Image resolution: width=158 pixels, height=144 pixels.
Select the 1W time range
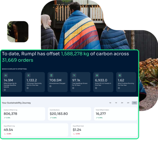(110, 103)
